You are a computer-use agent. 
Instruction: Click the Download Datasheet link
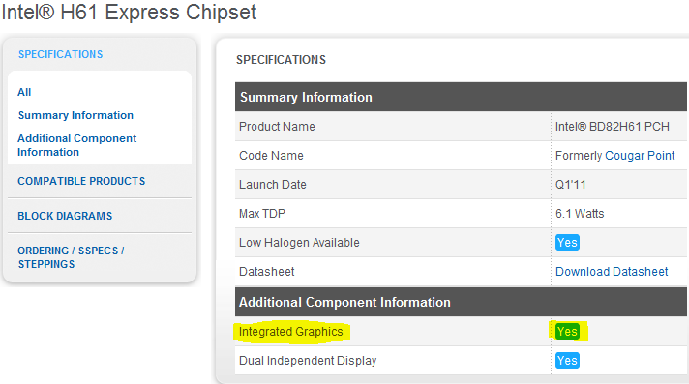[x=612, y=272]
